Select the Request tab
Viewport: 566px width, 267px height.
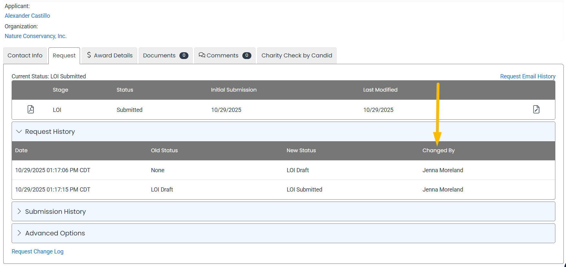(64, 55)
